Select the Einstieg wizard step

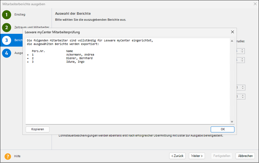(20, 15)
